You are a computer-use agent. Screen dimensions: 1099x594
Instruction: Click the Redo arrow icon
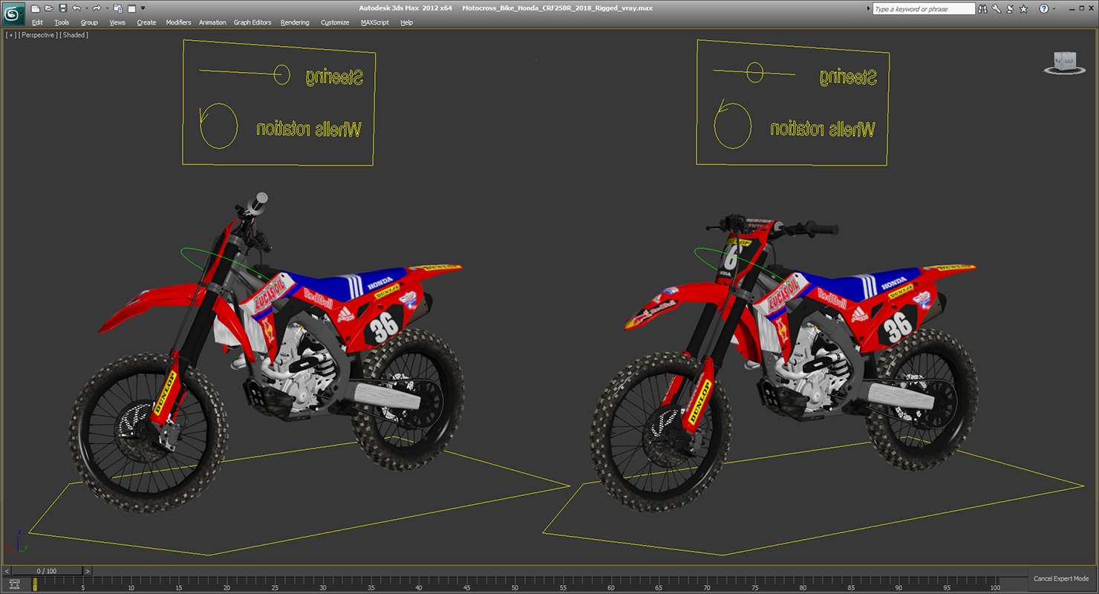tap(97, 8)
